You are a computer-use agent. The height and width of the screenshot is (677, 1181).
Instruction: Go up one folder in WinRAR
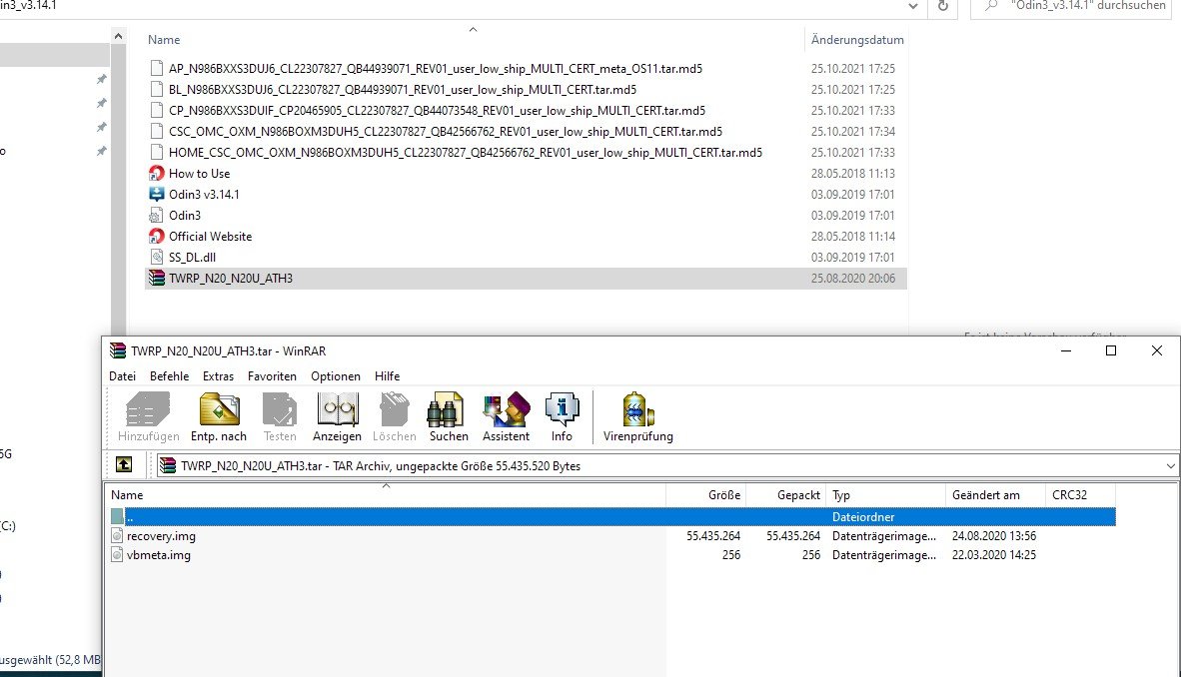[124, 465]
